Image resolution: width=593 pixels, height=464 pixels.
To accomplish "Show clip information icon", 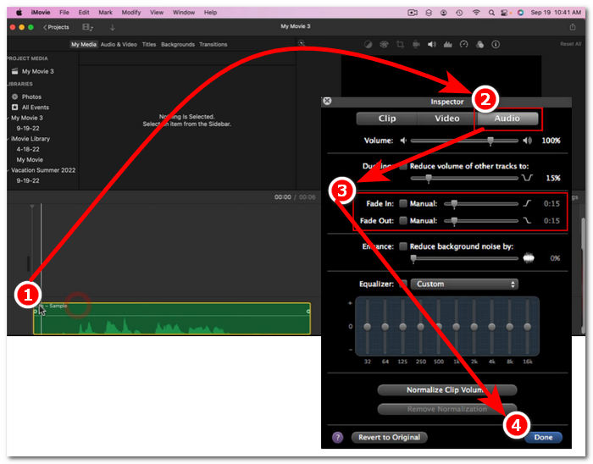I will click(x=496, y=45).
